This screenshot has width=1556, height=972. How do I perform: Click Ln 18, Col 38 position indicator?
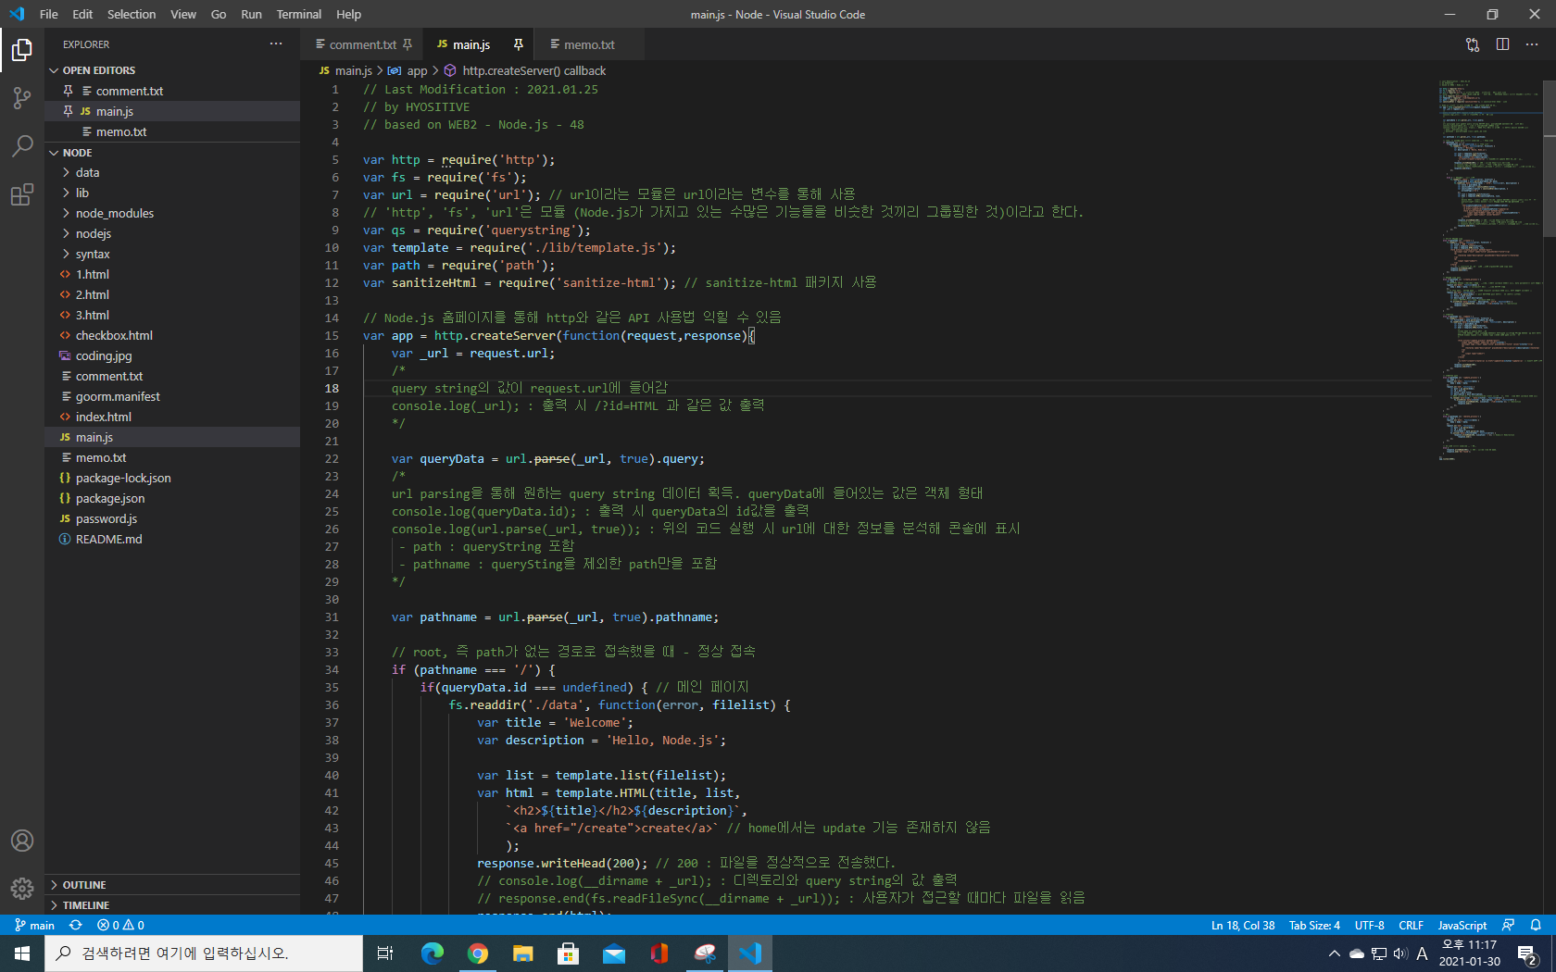tap(1243, 925)
